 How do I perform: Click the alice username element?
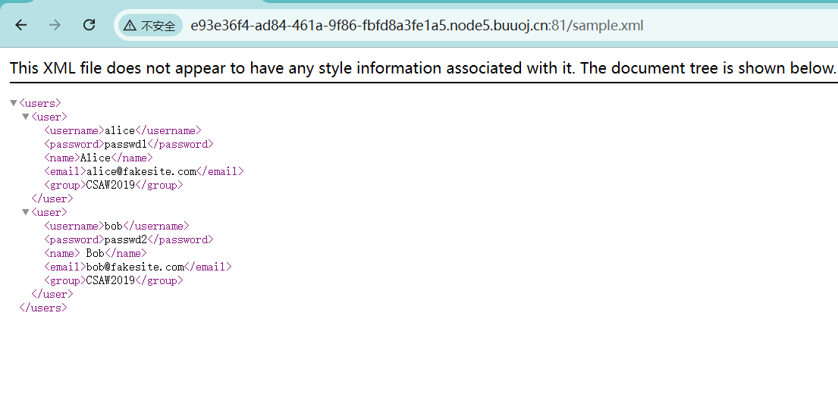pyautogui.click(x=122, y=130)
